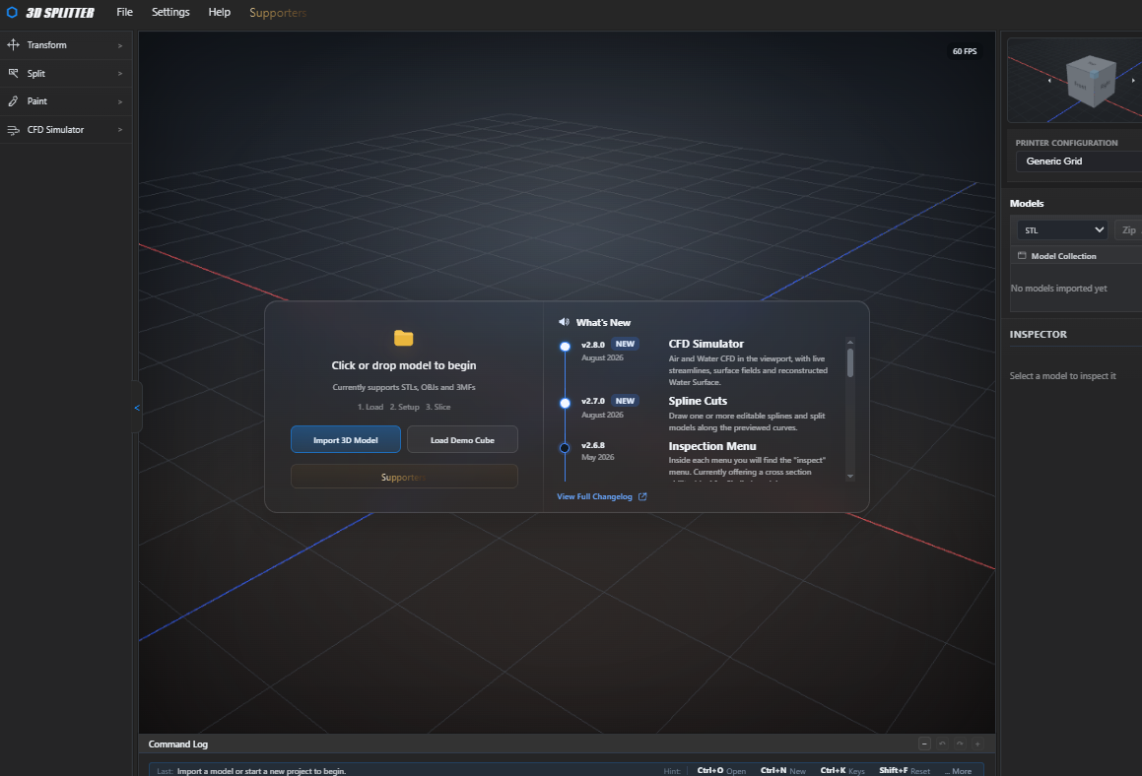This screenshot has width=1142, height=776.
Task: Click the Front face of view cube
Action: (x=1080, y=85)
